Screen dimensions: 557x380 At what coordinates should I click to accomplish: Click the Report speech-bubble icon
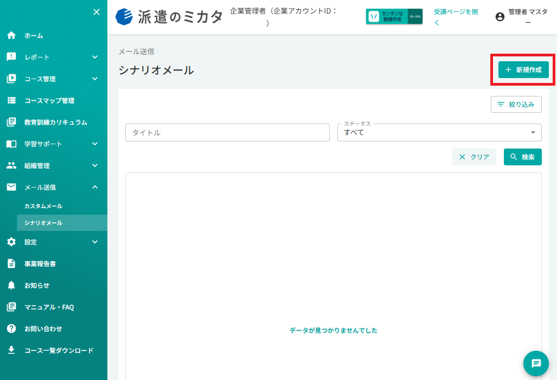click(11, 57)
